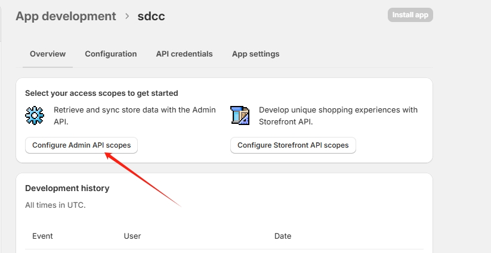Viewport: 491px width, 253px height.
Task: Go back to App development breadcrumb
Action: tap(66, 16)
